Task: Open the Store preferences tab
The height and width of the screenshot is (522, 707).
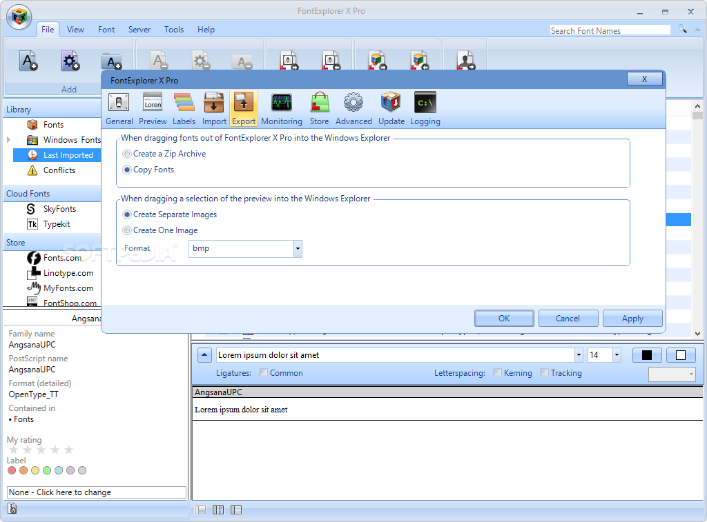Action: [x=319, y=108]
